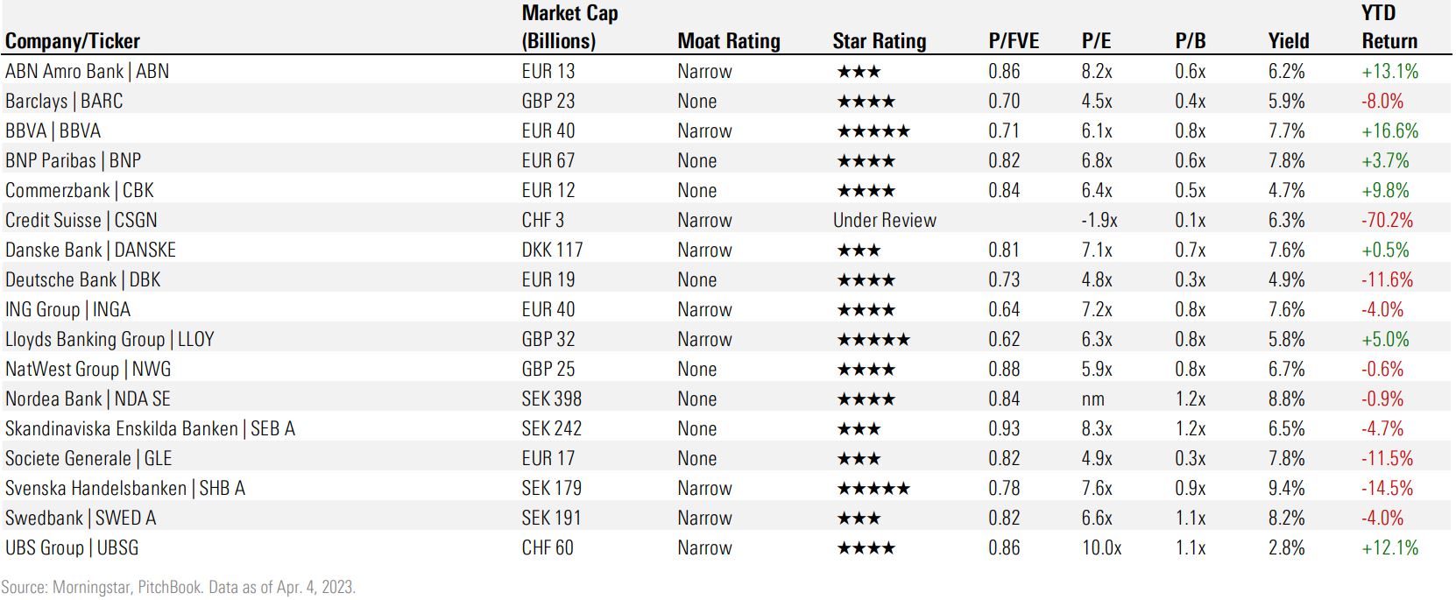The height and width of the screenshot is (600, 1456).
Task: Click Swedbank's three-star rating
Action: (859, 519)
